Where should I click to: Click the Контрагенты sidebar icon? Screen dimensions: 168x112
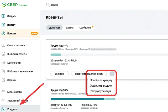click(3, 63)
